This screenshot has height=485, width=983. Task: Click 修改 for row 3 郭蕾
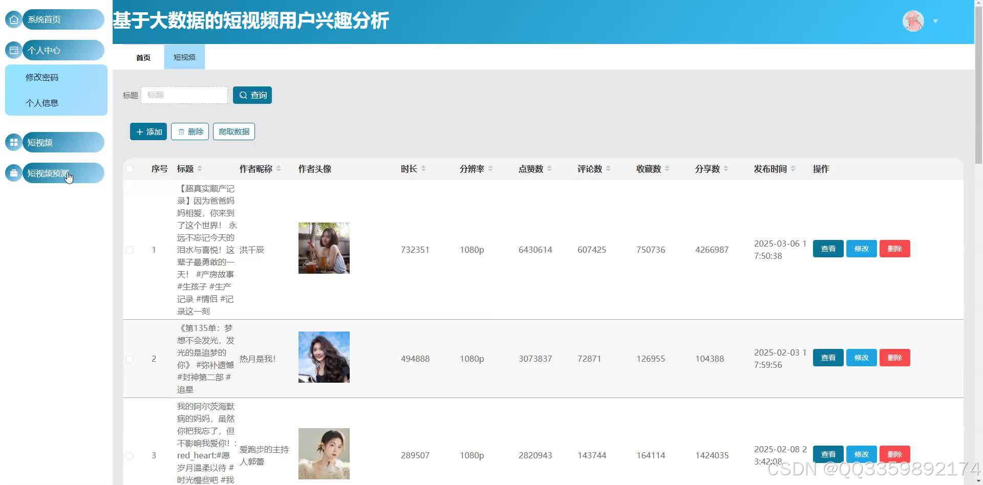(862, 454)
